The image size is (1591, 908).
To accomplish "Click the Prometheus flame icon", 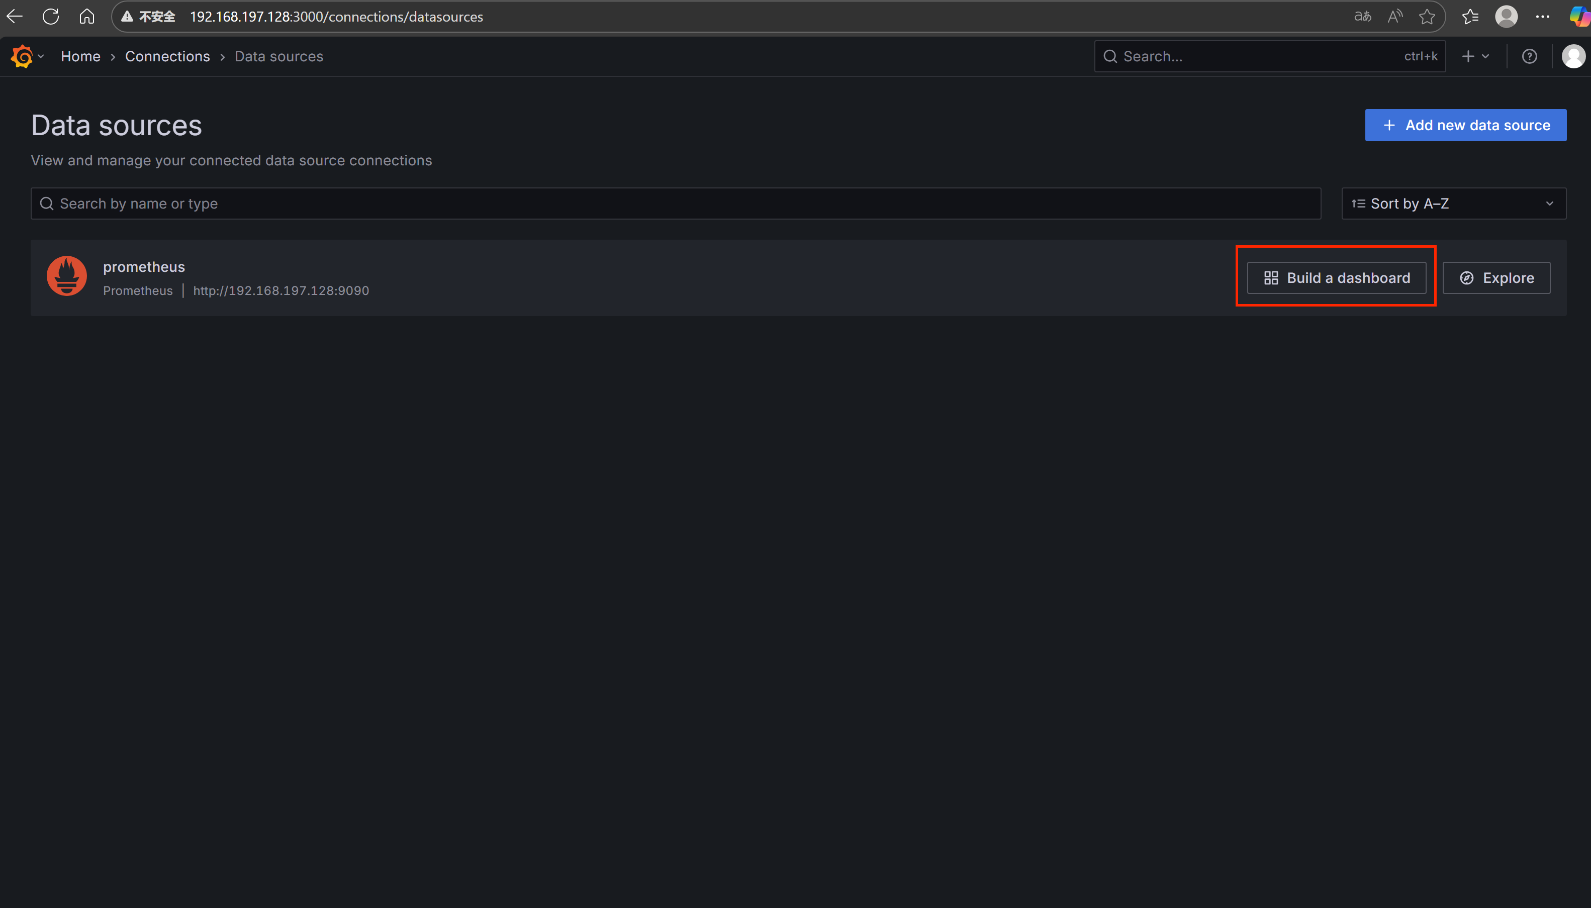I will coord(67,276).
